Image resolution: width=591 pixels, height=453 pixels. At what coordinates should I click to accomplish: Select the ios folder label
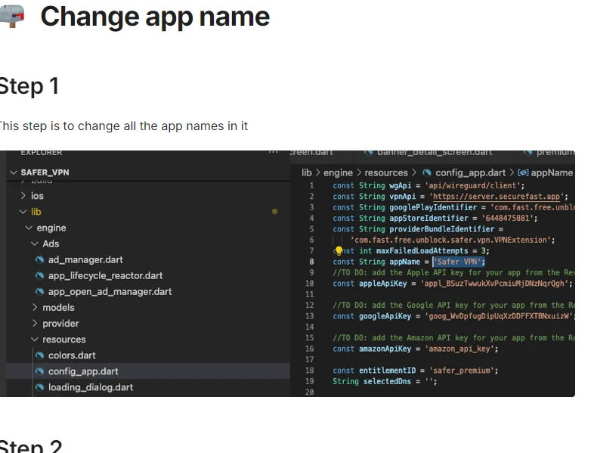[37, 195]
